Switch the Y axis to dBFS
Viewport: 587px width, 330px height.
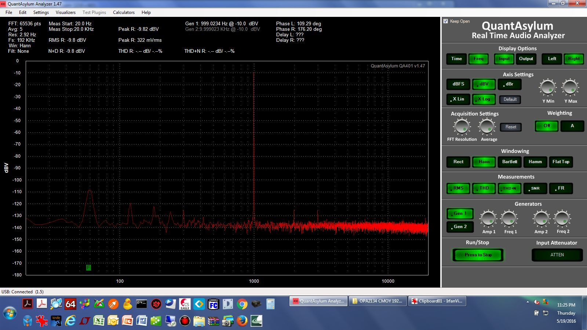[458, 84]
